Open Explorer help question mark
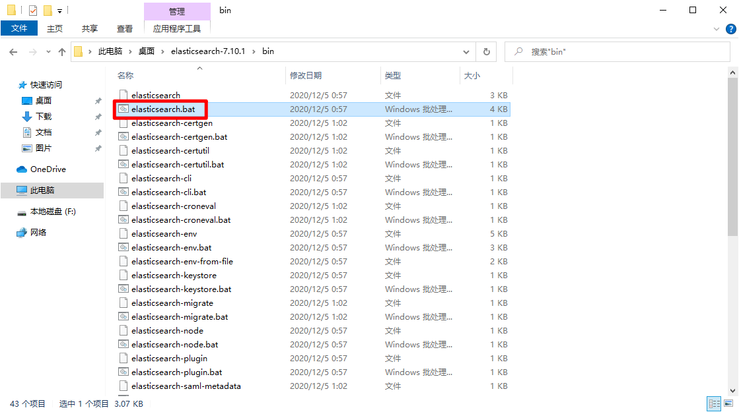 tap(730, 29)
